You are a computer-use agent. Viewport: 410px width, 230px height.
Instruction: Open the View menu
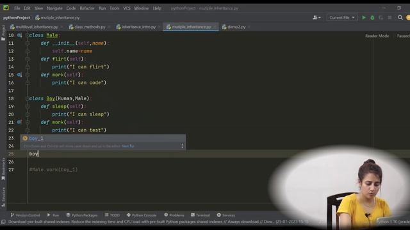coord(38,8)
